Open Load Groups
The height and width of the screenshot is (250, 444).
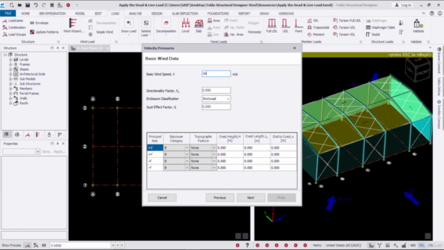coord(14,34)
